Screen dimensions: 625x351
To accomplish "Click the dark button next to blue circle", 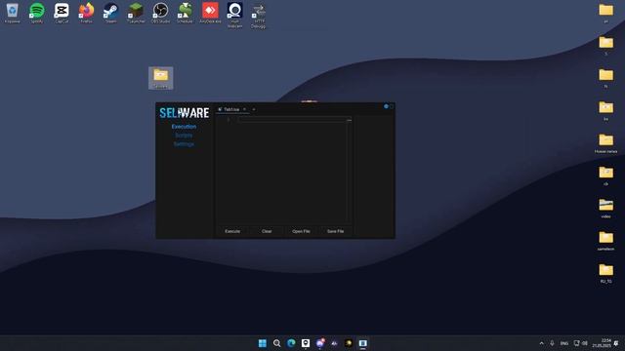I will [392, 106].
